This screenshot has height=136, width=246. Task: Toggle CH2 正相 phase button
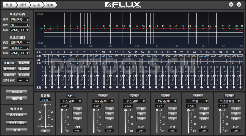tap(109, 109)
